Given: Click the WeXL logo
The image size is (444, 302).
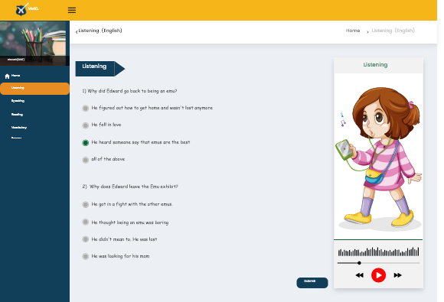Looking at the screenshot, I should coord(27,9).
